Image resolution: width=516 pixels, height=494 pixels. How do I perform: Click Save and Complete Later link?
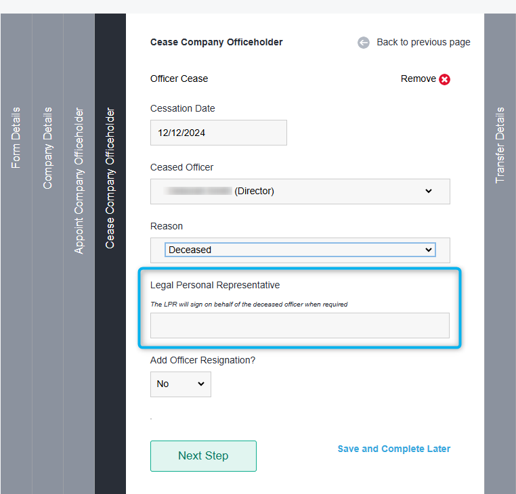pos(394,449)
